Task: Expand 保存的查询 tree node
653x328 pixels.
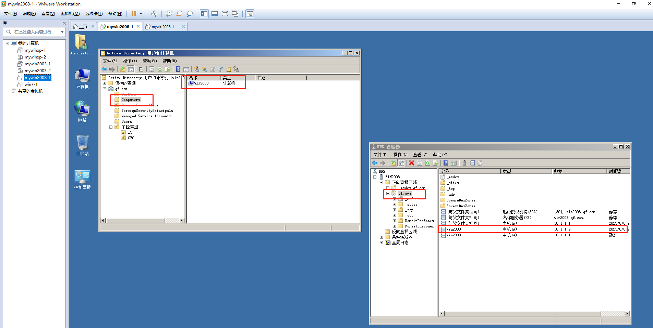Action: 104,83
